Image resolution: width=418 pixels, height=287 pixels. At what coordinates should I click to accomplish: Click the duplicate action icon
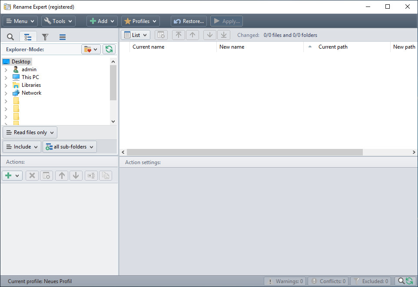[106, 175]
